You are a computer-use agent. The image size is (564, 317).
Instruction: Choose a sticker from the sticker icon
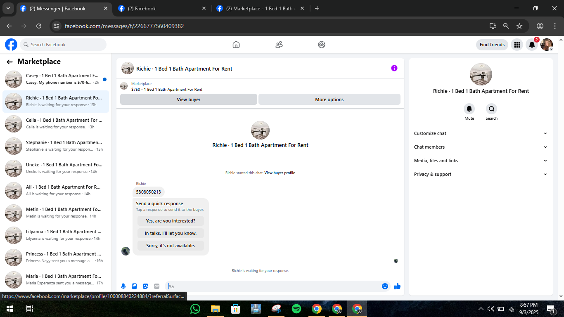145,286
